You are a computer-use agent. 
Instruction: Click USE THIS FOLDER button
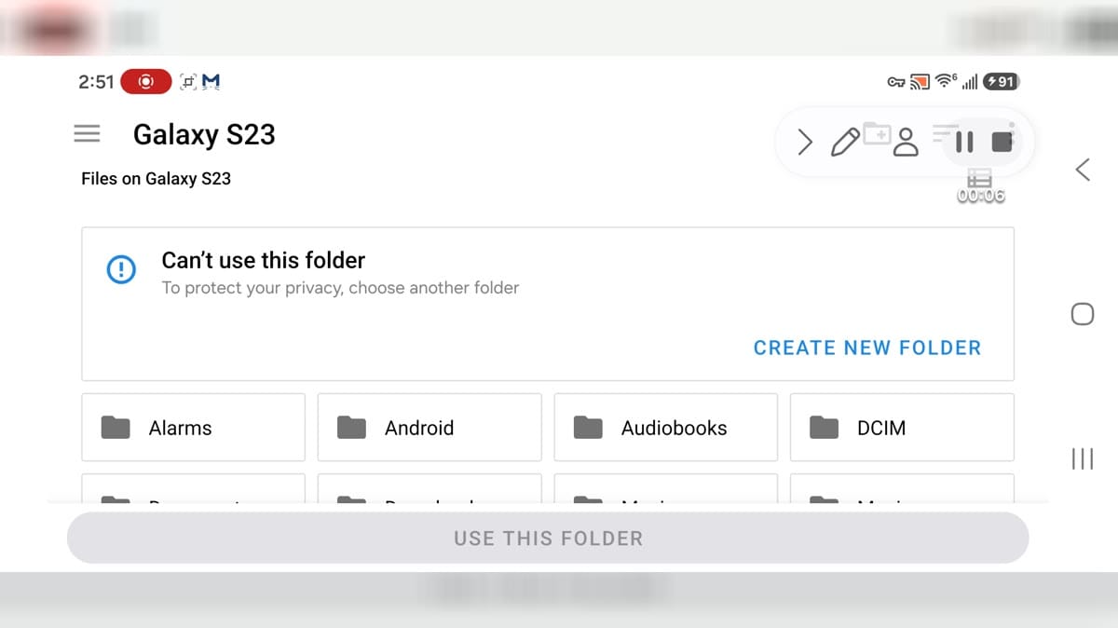coord(548,538)
